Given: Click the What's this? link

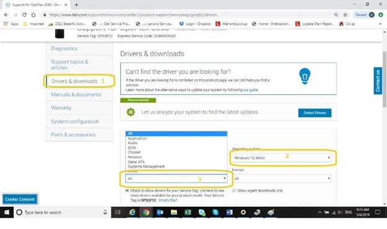Looking at the screenshot, I should coord(168,200).
